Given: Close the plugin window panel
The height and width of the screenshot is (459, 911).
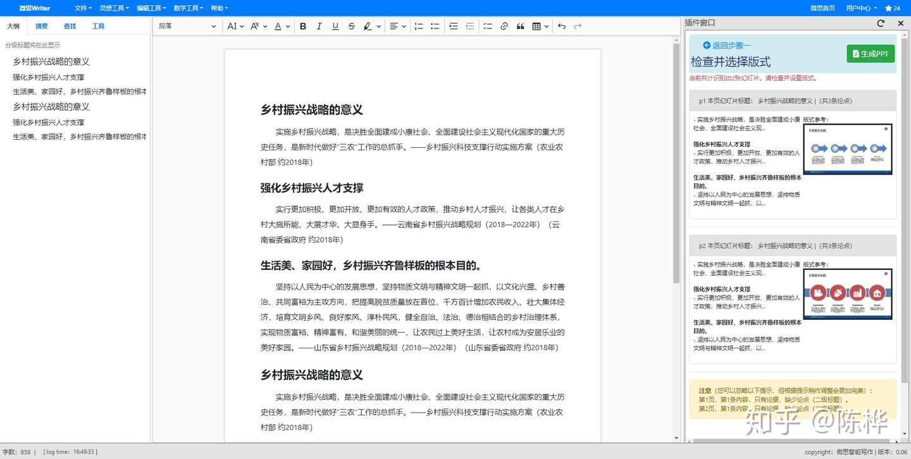Looking at the screenshot, I should click(x=901, y=23).
